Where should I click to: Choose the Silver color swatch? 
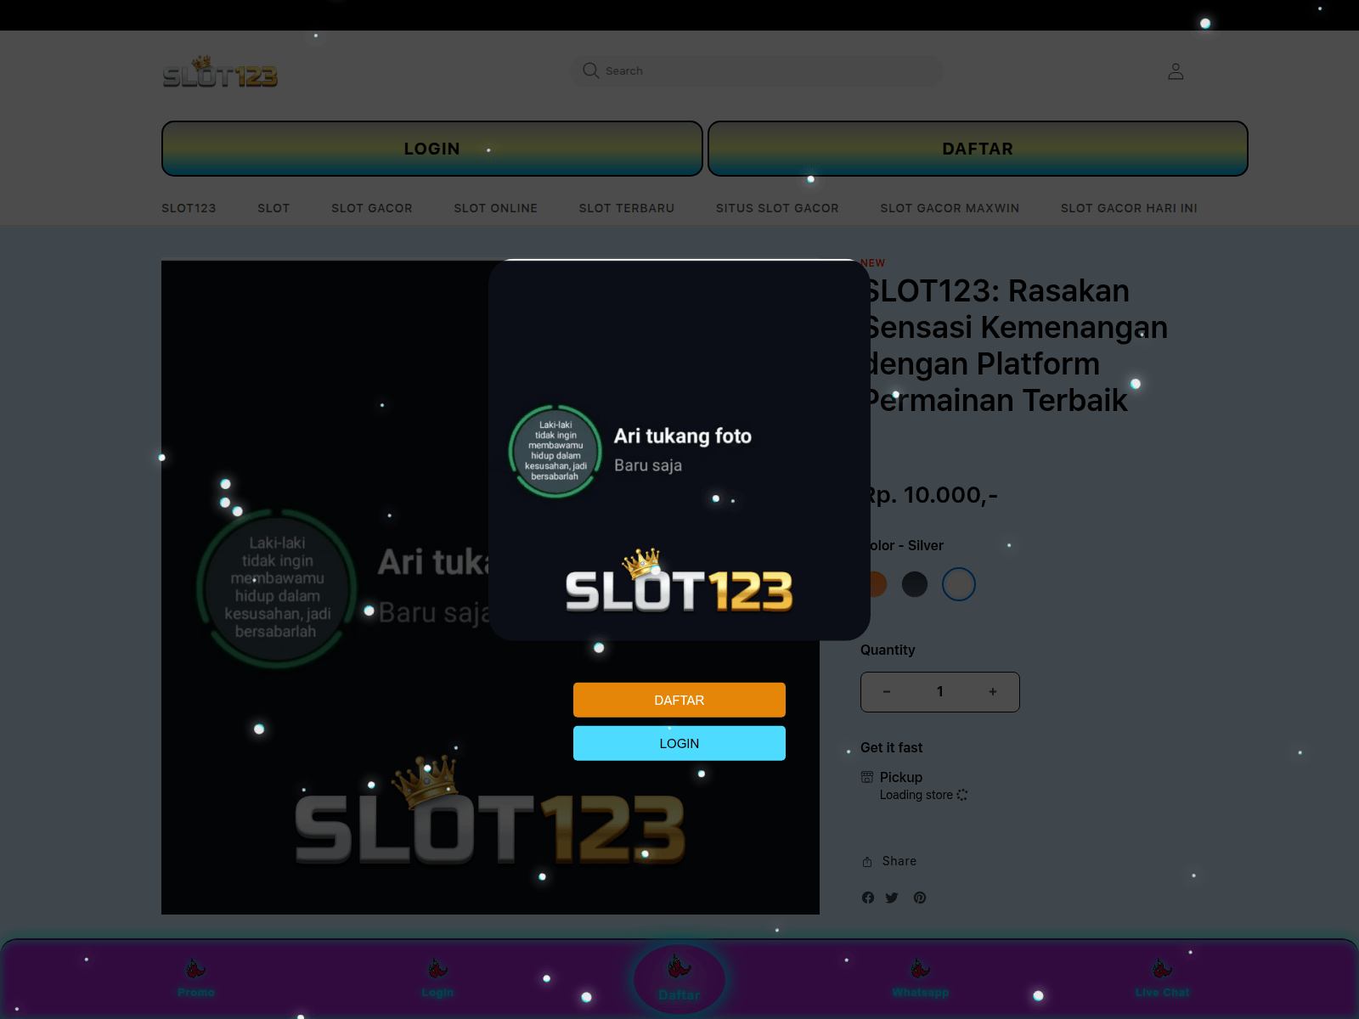click(959, 584)
